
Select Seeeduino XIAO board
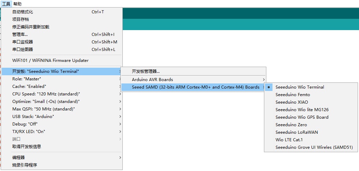pos(311,102)
